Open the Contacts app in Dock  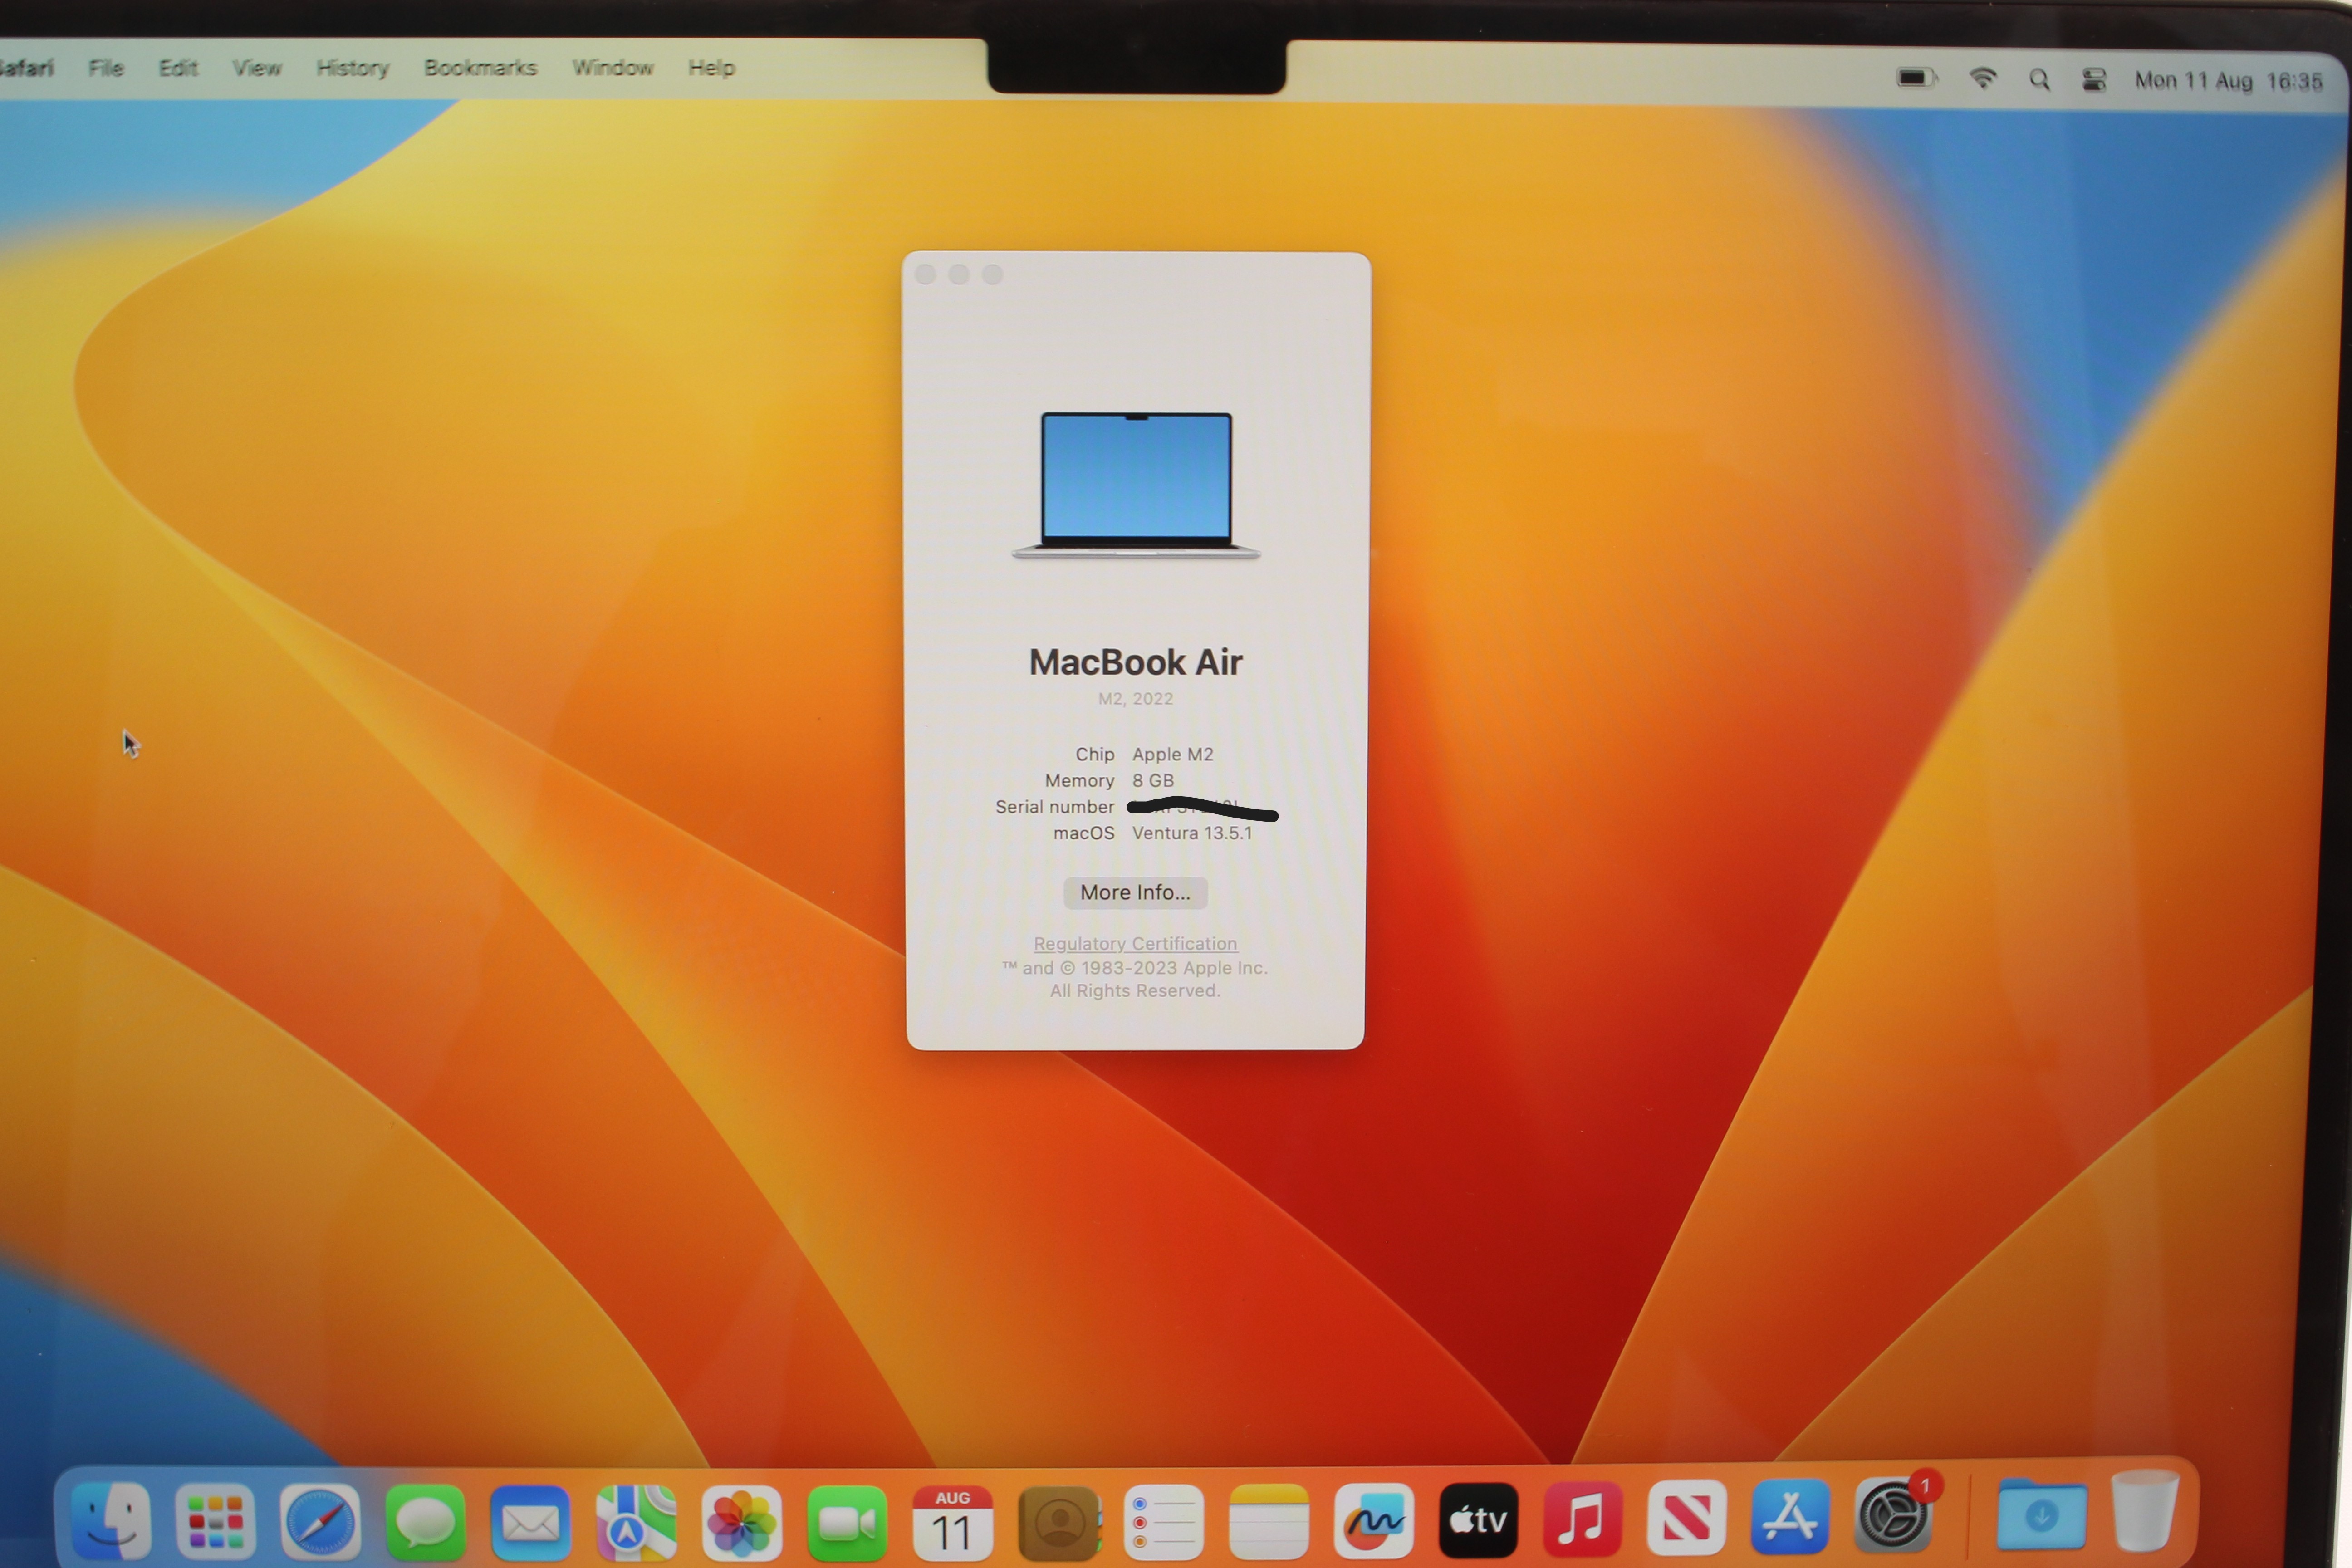pos(1059,1522)
